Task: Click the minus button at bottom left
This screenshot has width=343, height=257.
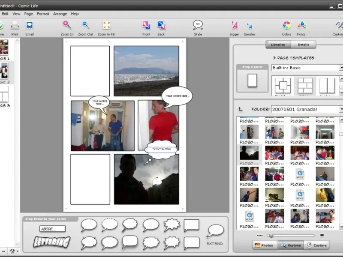Action: tap(3, 251)
